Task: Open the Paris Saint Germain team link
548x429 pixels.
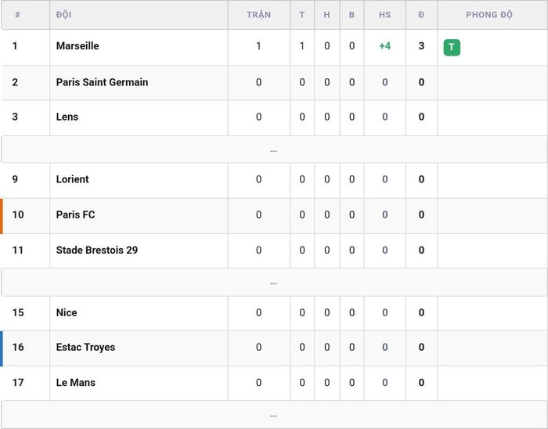Action: pyautogui.click(x=102, y=82)
